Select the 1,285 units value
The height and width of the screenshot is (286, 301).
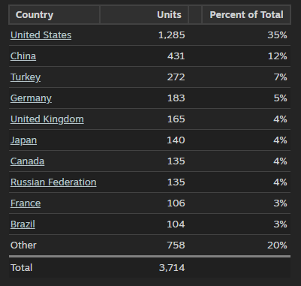click(172, 35)
